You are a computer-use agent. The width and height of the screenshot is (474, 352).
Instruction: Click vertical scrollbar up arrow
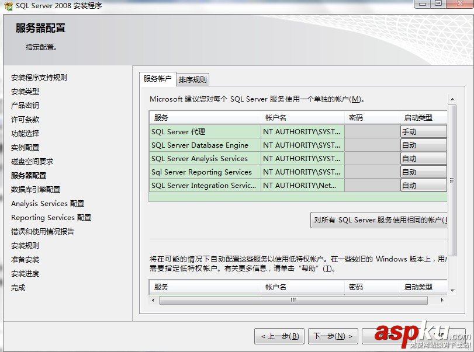coord(452,99)
